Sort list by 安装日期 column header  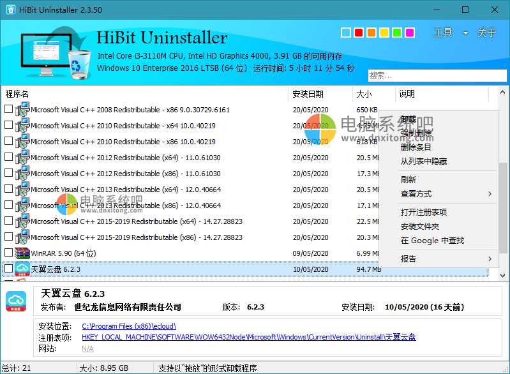320,94
